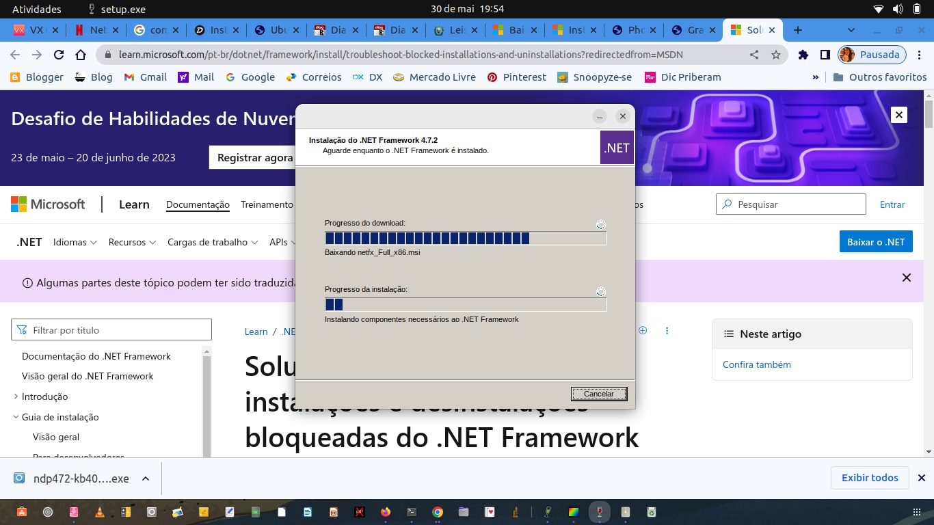This screenshot has width=934, height=525.
Task: Open the Gmail bookmark
Action: click(145, 77)
